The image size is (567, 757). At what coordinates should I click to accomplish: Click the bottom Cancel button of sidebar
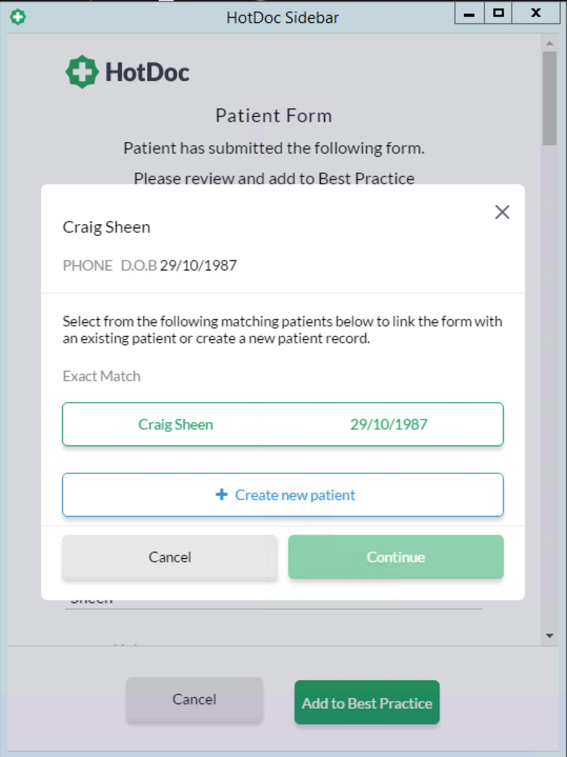pyautogui.click(x=195, y=699)
